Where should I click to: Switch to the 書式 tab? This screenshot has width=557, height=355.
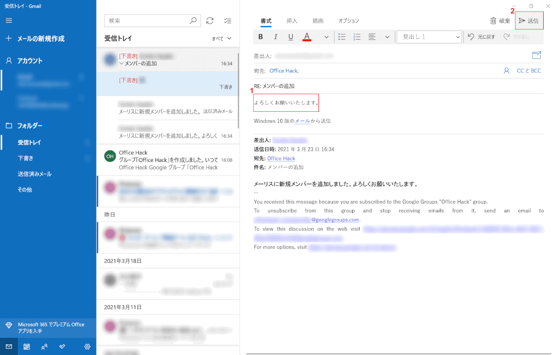pyautogui.click(x=266, y=21)
